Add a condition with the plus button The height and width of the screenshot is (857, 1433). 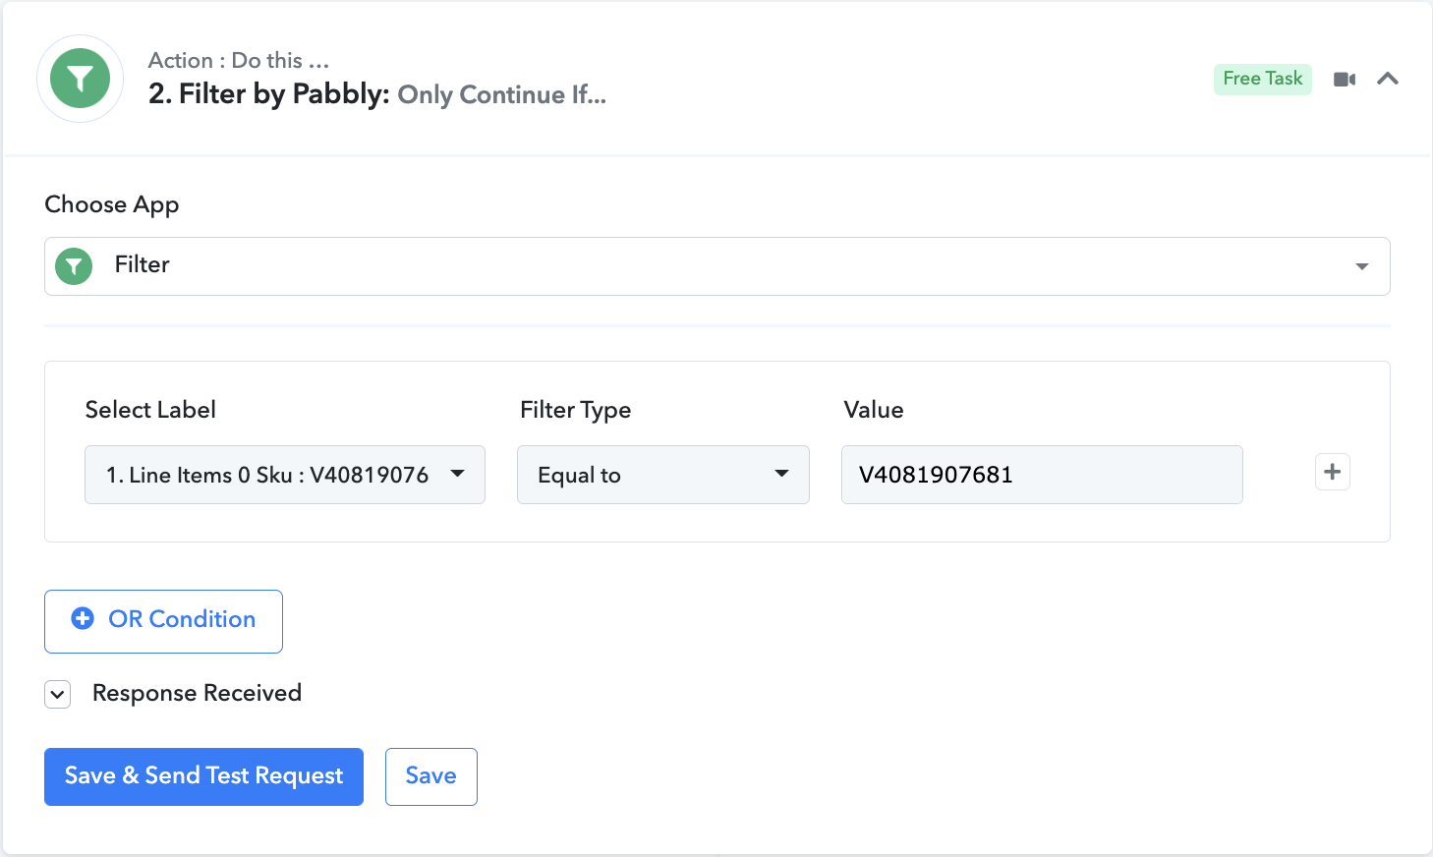(x=1333, y=472)
